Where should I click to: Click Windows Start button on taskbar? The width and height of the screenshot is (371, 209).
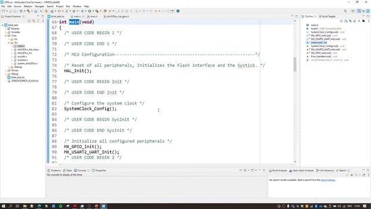coord(3,206)
